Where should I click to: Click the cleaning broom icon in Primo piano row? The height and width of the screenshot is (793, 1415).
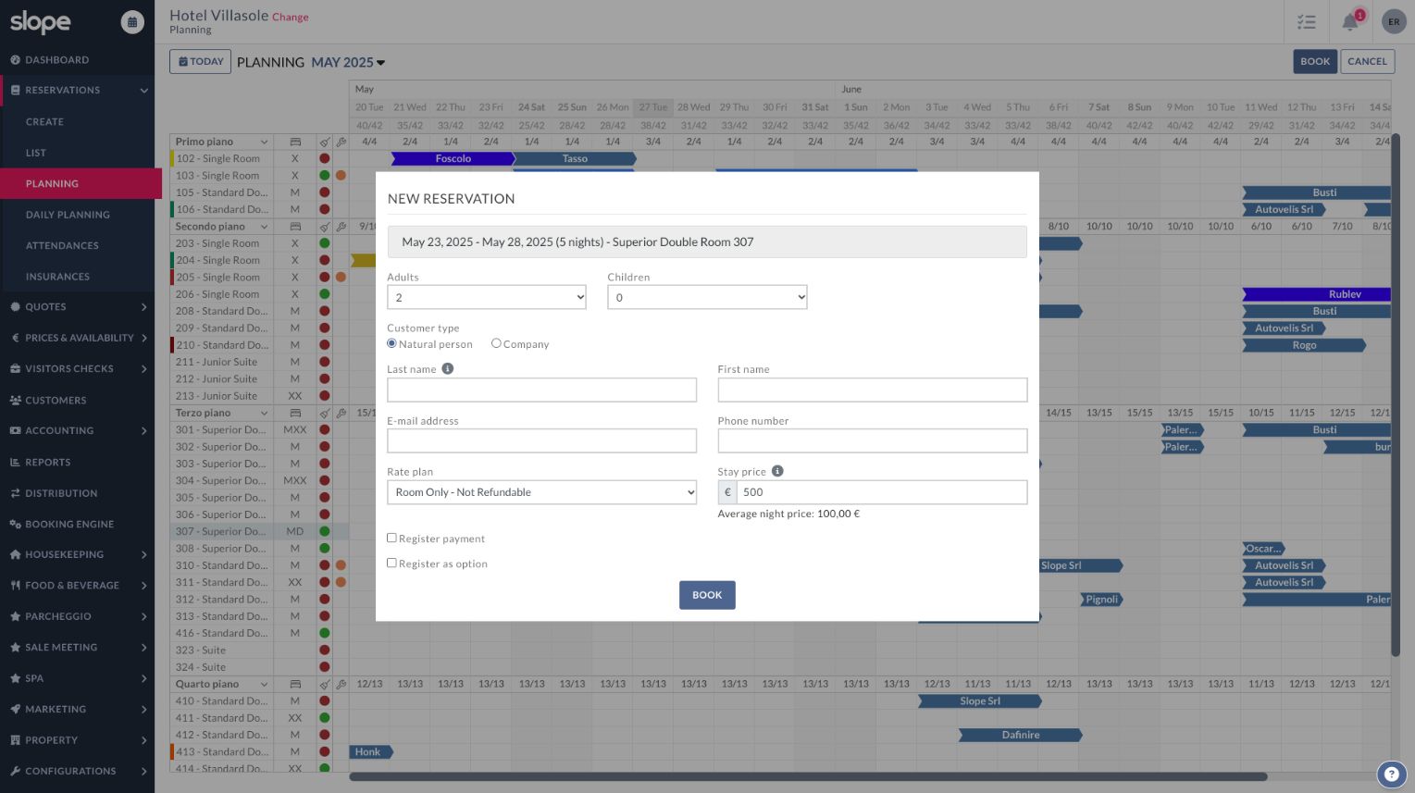324,142
